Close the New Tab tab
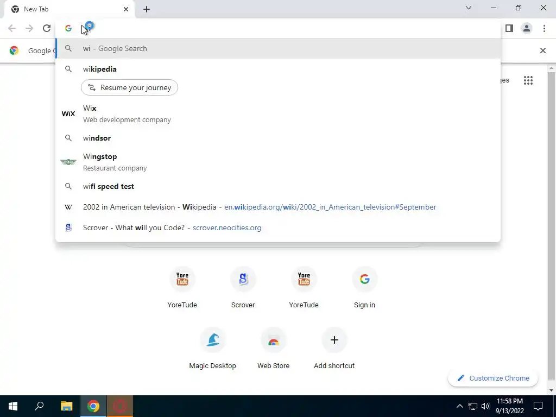This screenshot has width=556, height=417. (126, 9)
